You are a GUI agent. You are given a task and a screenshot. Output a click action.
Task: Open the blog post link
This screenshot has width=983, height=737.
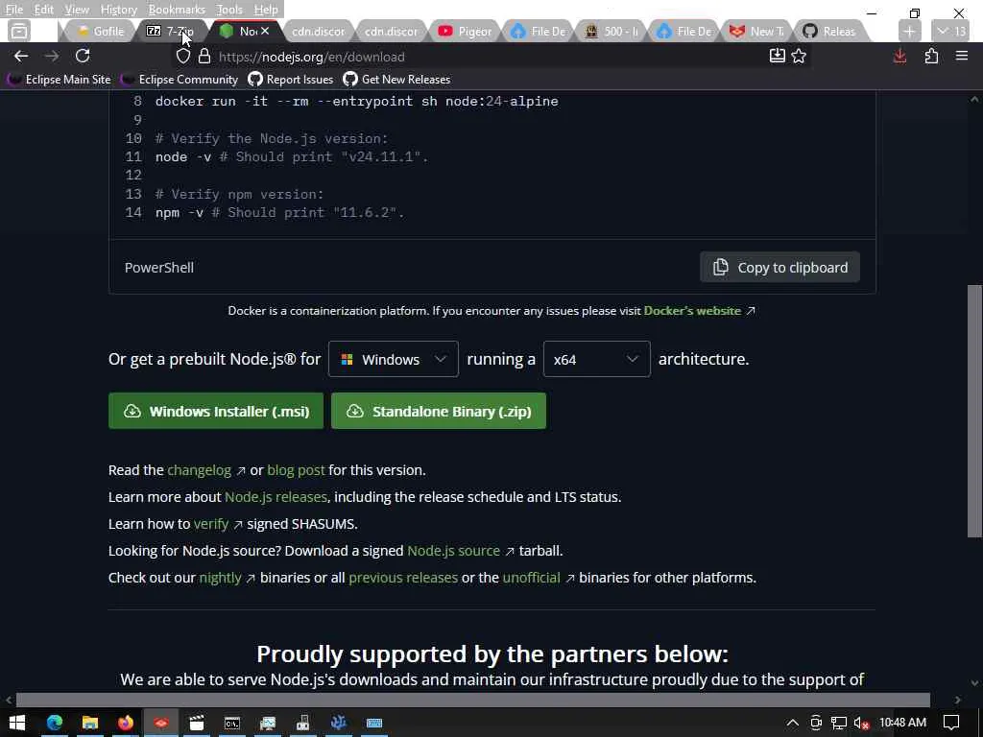coord(296,470)
